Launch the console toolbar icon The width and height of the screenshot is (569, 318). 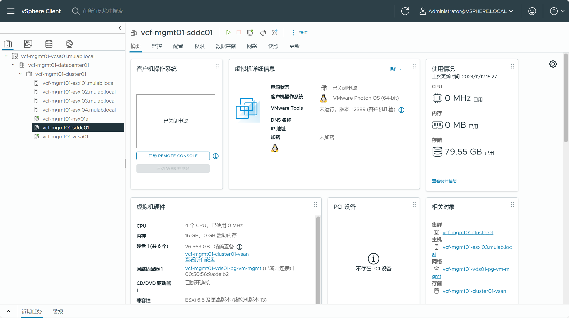250,32
